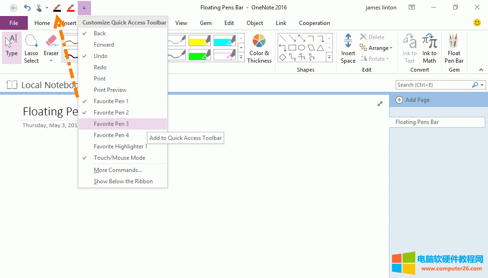Viewport: 488px width, 278px height.
Task: Select the Lasso Select tool
Action: [32, 49]
